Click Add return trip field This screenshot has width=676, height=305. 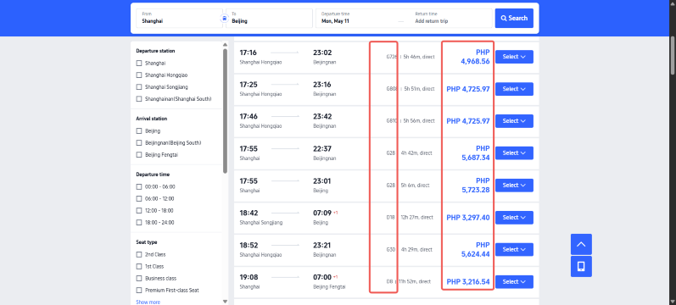433,20
